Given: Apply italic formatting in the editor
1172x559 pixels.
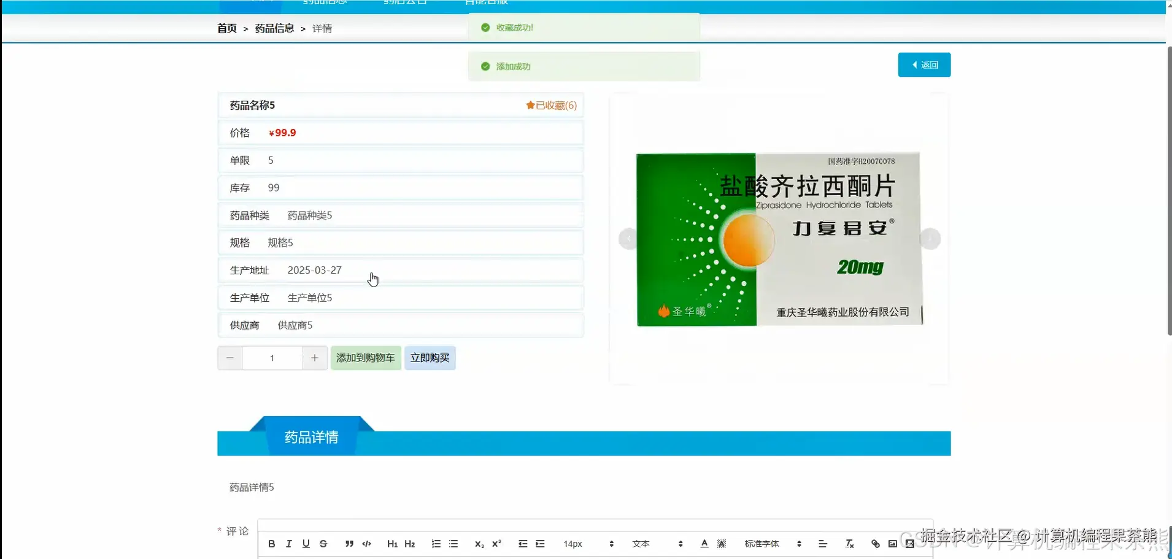Looking at the screenshot, I should coord(288,544).
